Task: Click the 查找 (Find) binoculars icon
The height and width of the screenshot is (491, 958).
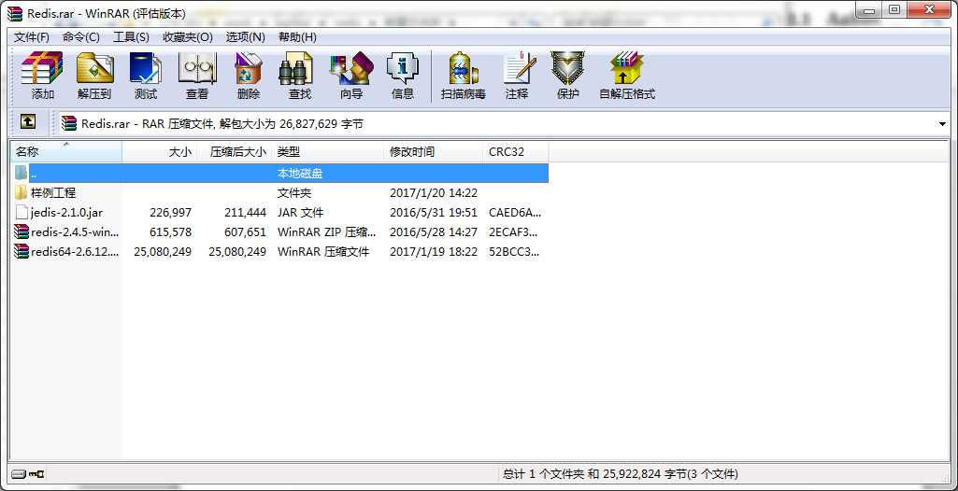Action: point(296,68)
